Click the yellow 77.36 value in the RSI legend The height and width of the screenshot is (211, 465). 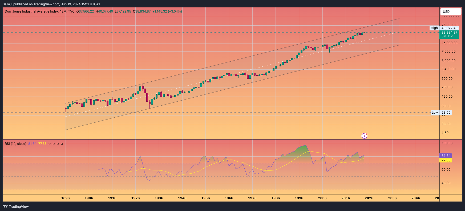click(x=42, y=144)
